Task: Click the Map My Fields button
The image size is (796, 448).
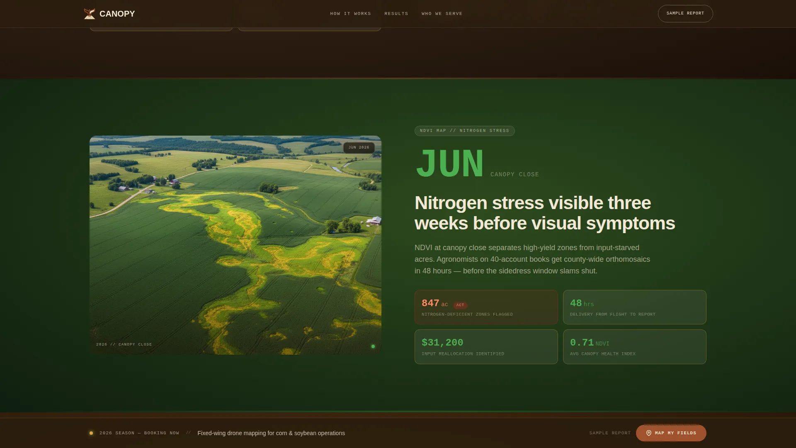Action: coord(671,433)
